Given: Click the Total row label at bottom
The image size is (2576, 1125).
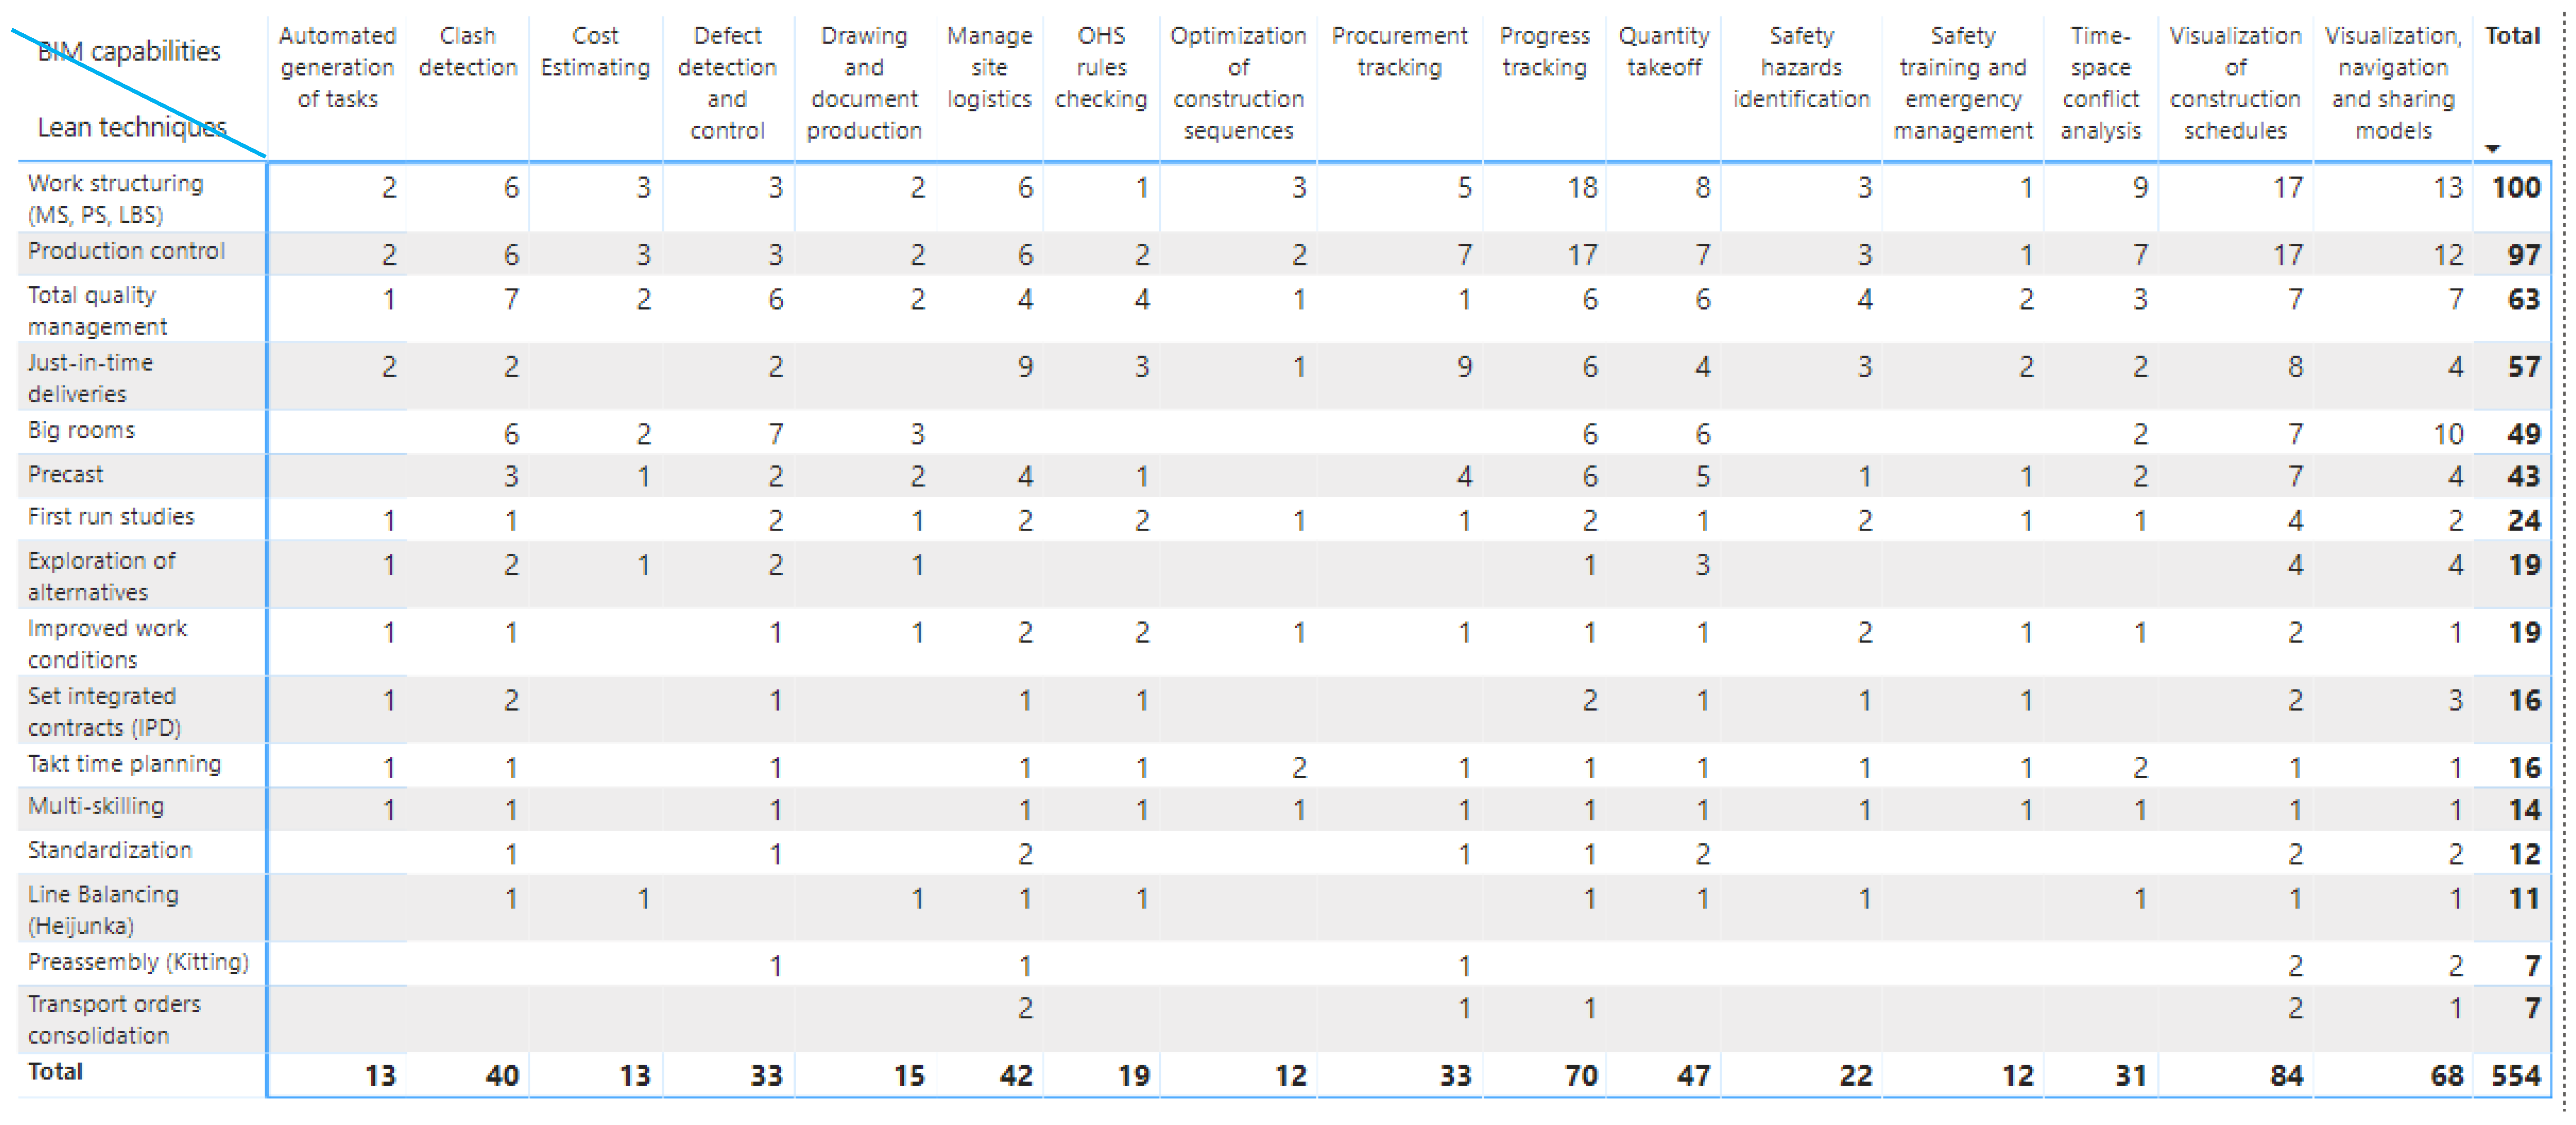Looking at the screenshot, I should tap(55, 1071).
